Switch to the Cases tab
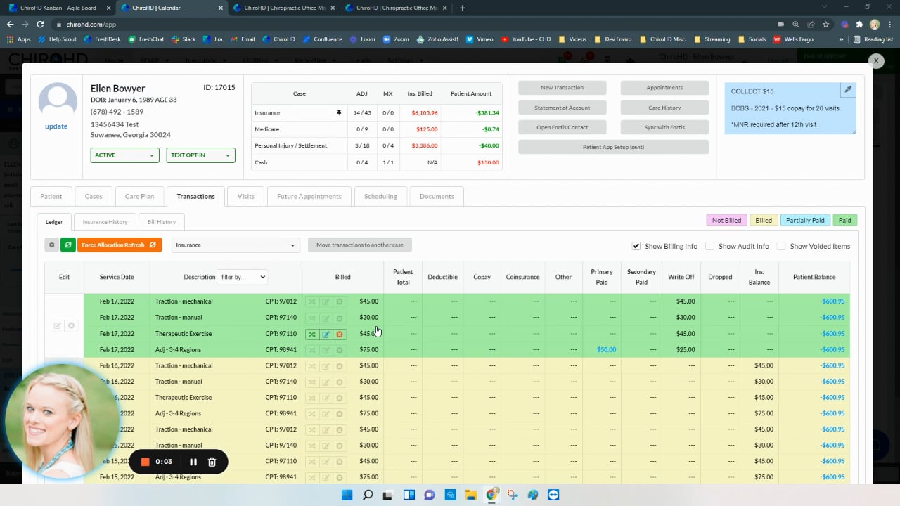This screenshot has width=900, height=506. pyautogui.click(x=94, y=196)
